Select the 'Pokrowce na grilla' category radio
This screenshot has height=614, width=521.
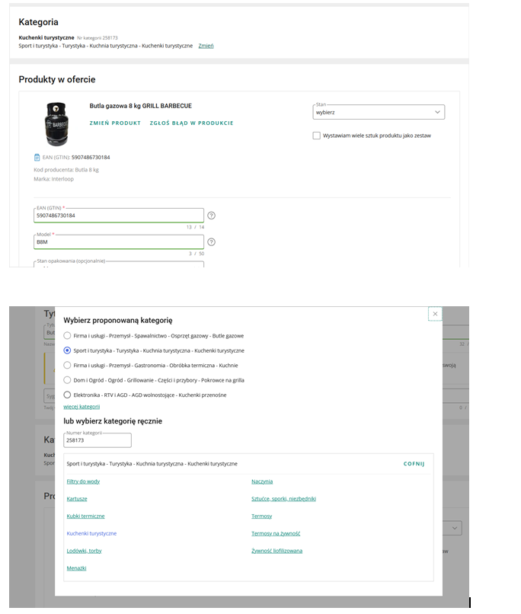click(x=68, y=380)
